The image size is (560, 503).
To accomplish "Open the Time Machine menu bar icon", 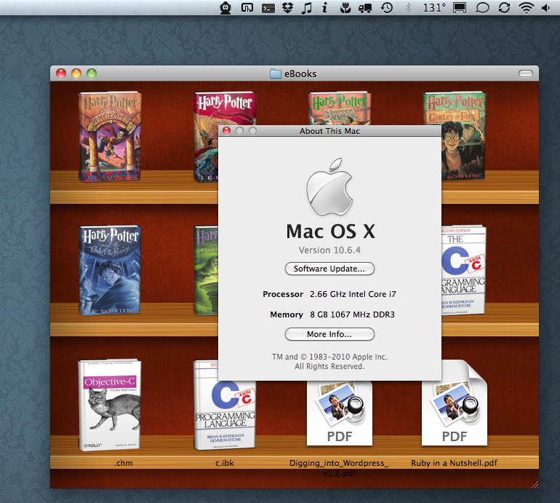I will point(387,8).
